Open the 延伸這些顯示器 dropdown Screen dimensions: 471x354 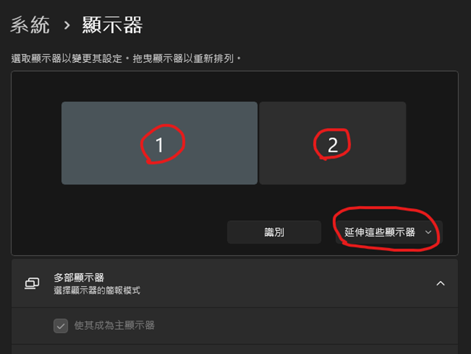click(389, 232)
